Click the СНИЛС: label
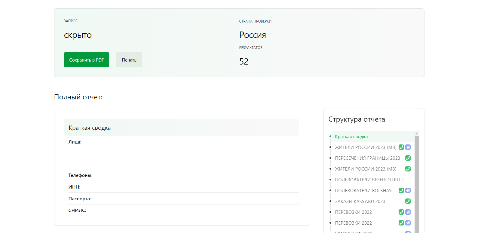This screenshot has width=484, height=233. [77, 210]
